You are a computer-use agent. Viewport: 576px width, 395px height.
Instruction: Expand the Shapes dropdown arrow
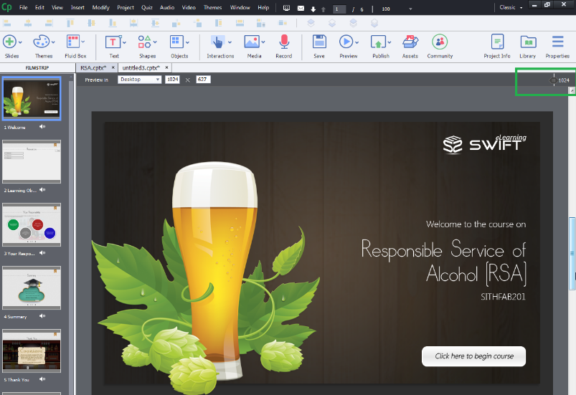(x=155, y=42)
